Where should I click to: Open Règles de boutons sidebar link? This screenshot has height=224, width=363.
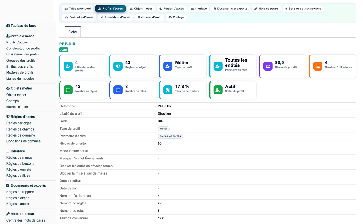pos(20,164)
